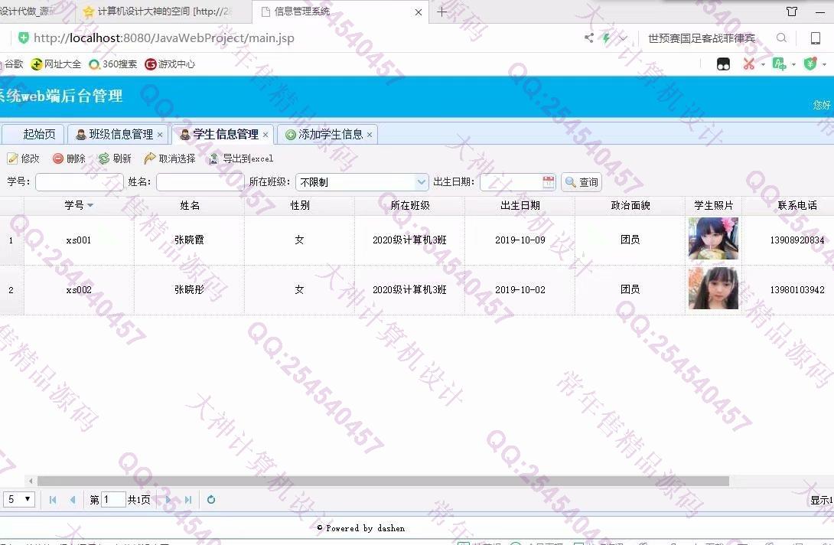Click the 刷新 refresh toolbar button
This screenshot has height=545, width=834.
(115, 158)
